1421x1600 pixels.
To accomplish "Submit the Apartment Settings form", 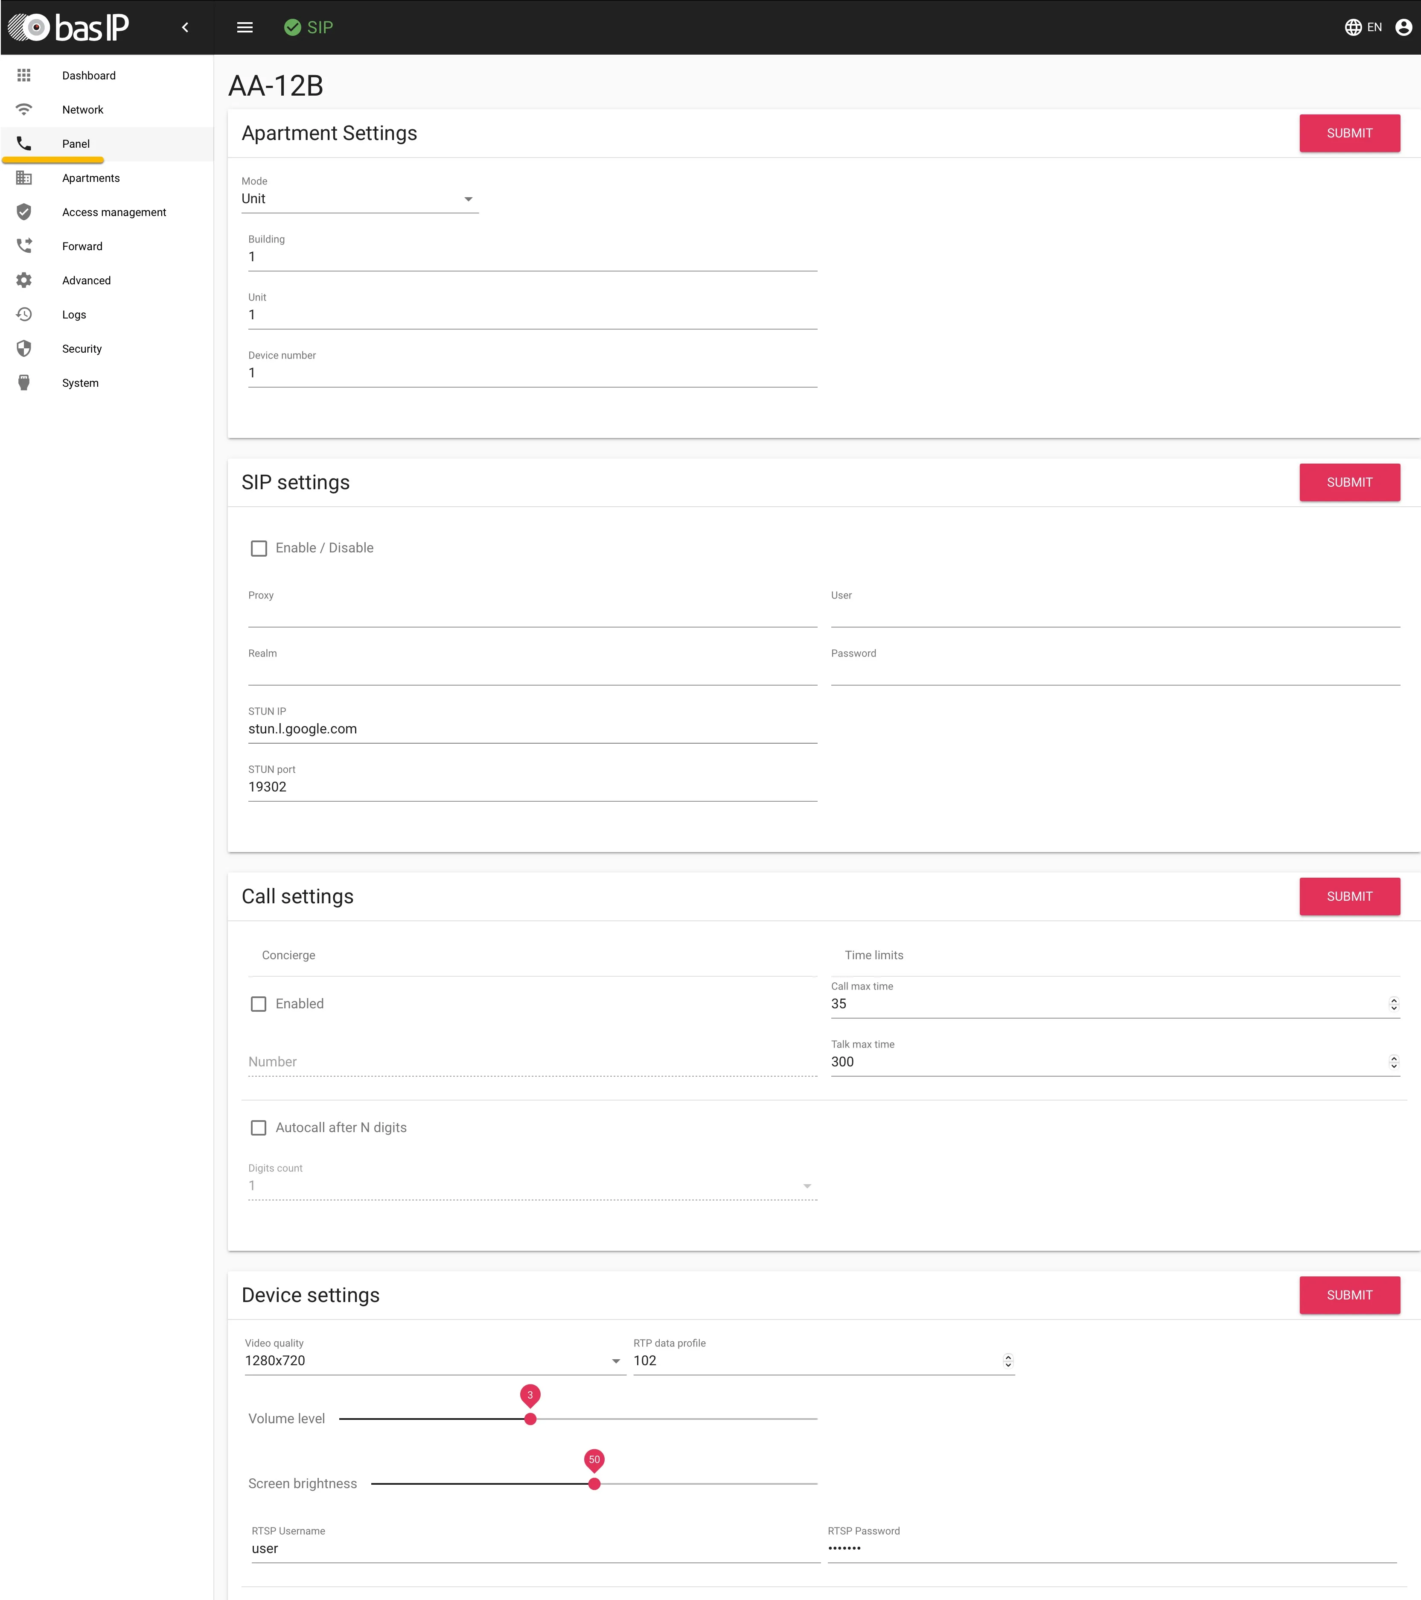I will click(x=1350, y=133).
